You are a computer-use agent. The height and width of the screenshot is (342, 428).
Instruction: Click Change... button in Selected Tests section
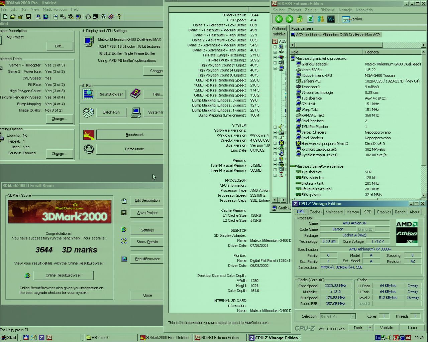(59, 119)
